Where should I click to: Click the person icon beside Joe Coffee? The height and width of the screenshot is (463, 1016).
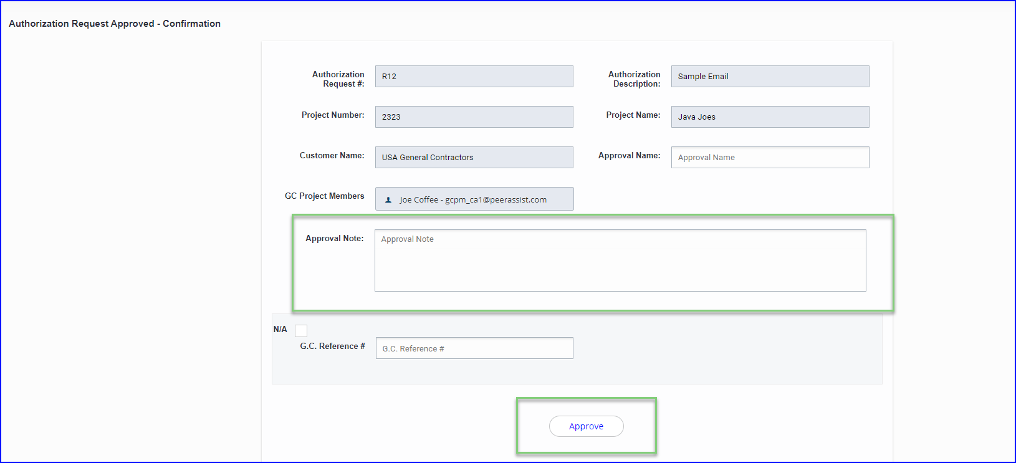pyautogui.click(x=388, y=200)
